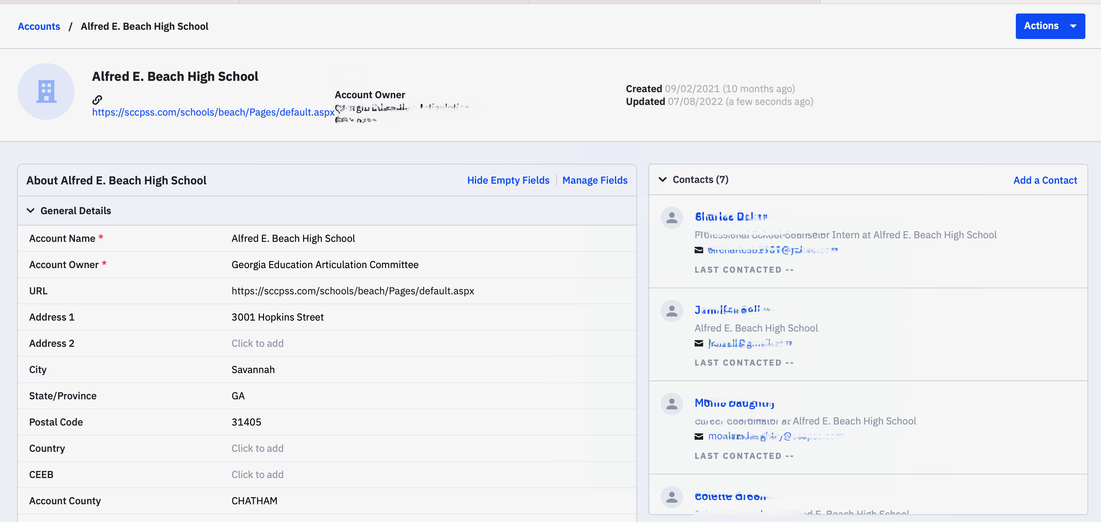Edit the Account Owner value Georgia Education Articulation Committee
This screenshot has width=1101, height=522.
pyautogui.click(x=325, y=265)
